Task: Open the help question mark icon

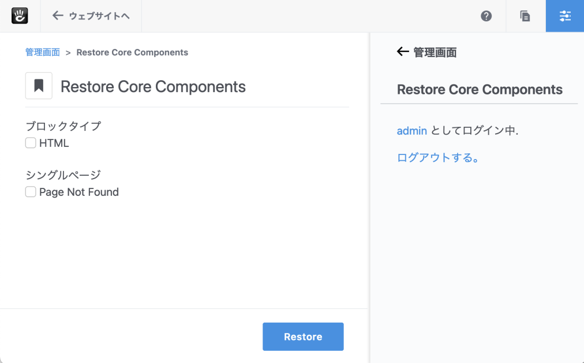Action: click(486, 16)
